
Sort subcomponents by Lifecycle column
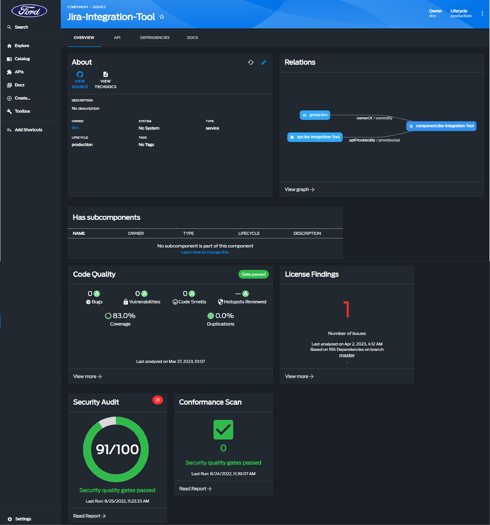pos(249,233)
